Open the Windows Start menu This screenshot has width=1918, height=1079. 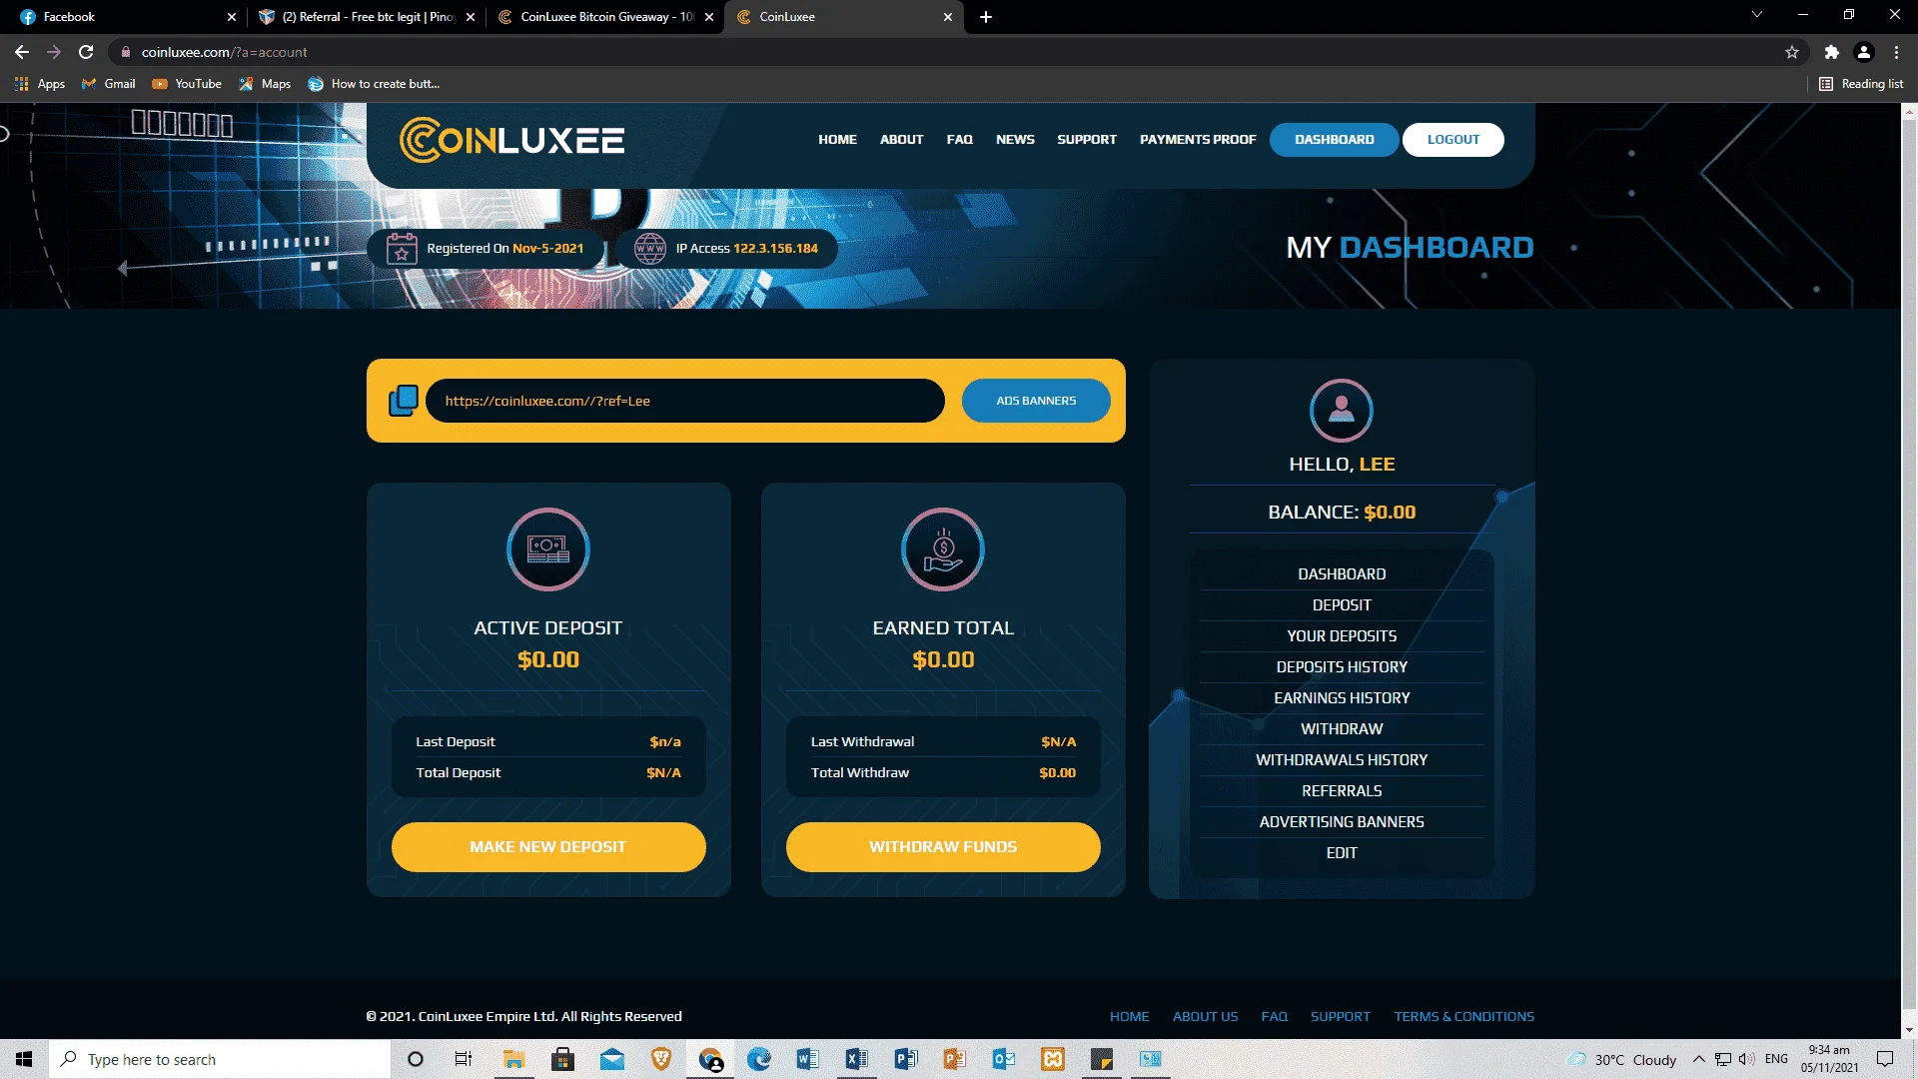pyautogui.click(x=24, y=1059)
